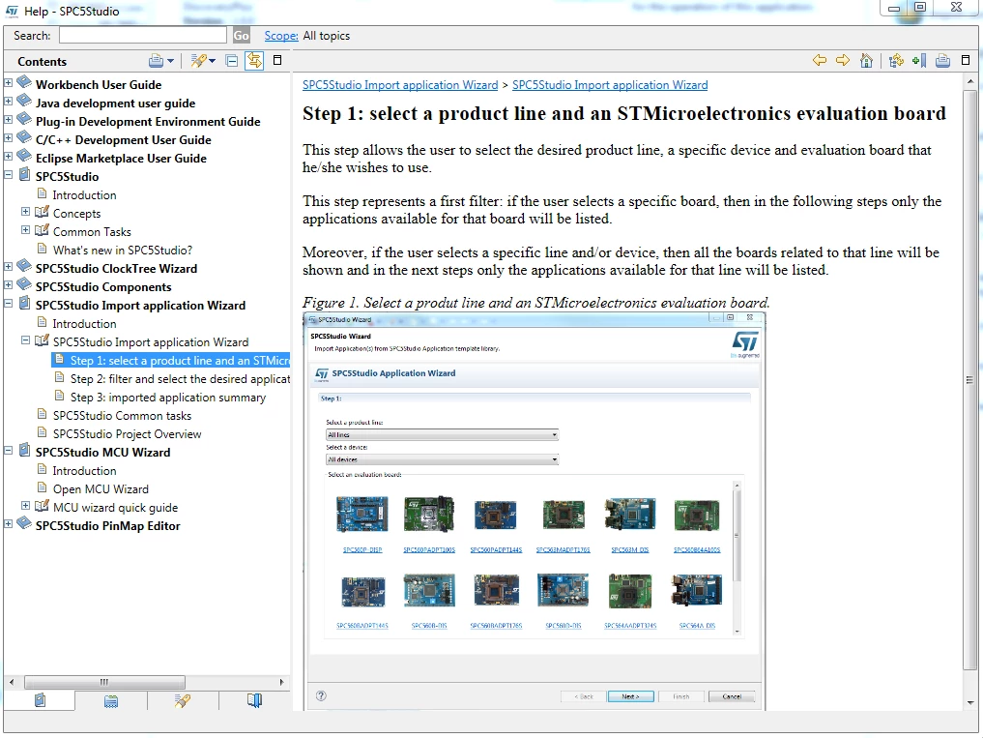Select Step 3: imported application summary
983x738 pixels.
tap(168, 398)
